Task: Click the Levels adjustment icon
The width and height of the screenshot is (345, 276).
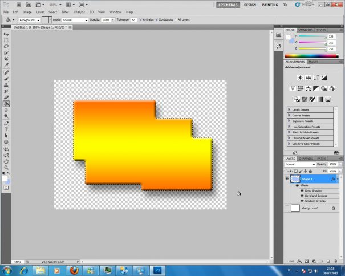Action: tap(308, 78)
